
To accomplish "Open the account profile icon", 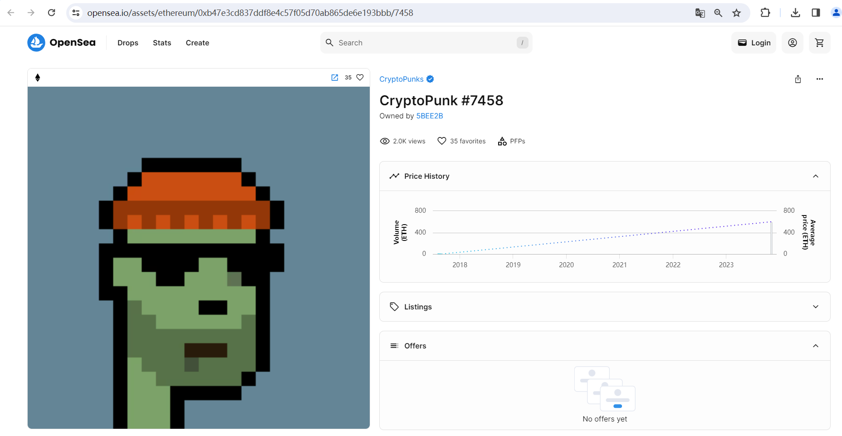I will (793, 43).
